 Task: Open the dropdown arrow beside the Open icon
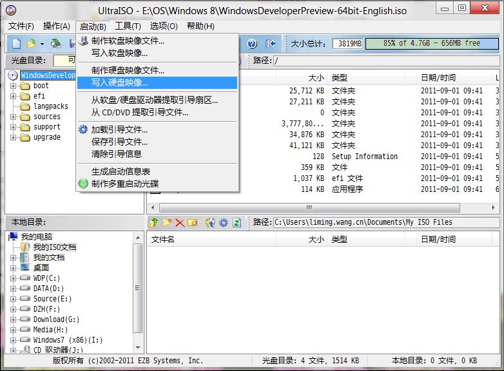point(42,44)
